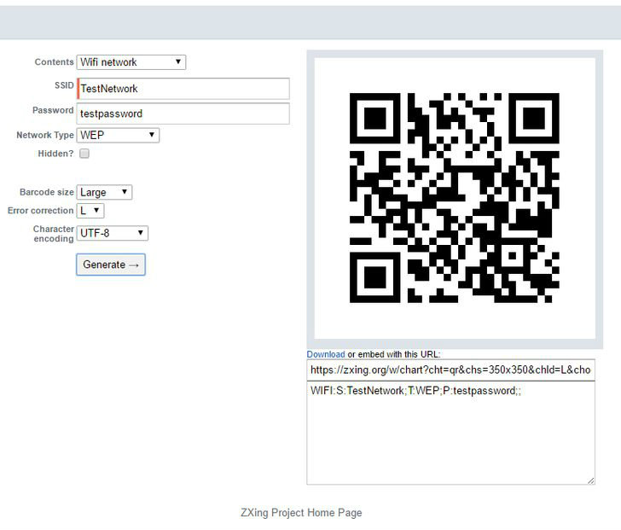Click the Password label text
This screenshot has width=621, height=530.
click(53, 110)
